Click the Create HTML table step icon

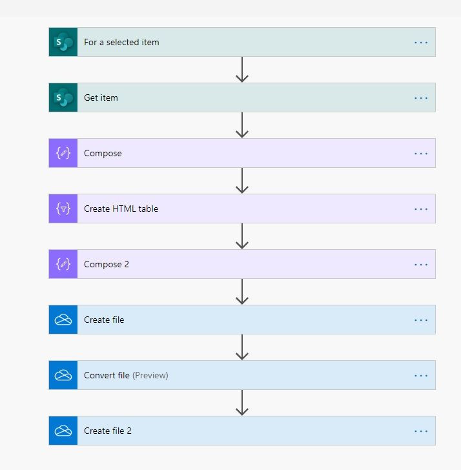click(63, 209)
